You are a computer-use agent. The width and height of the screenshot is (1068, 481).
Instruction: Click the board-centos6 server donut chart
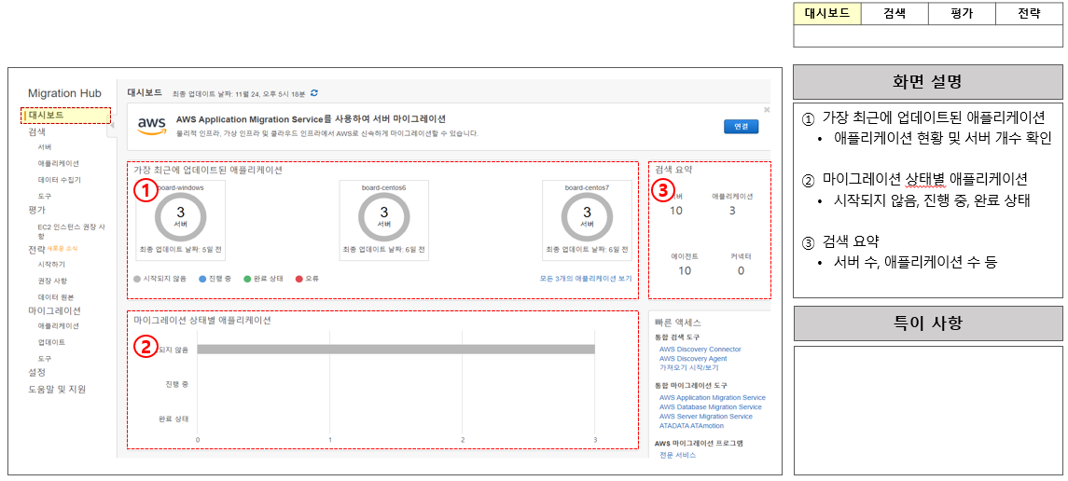383,217
